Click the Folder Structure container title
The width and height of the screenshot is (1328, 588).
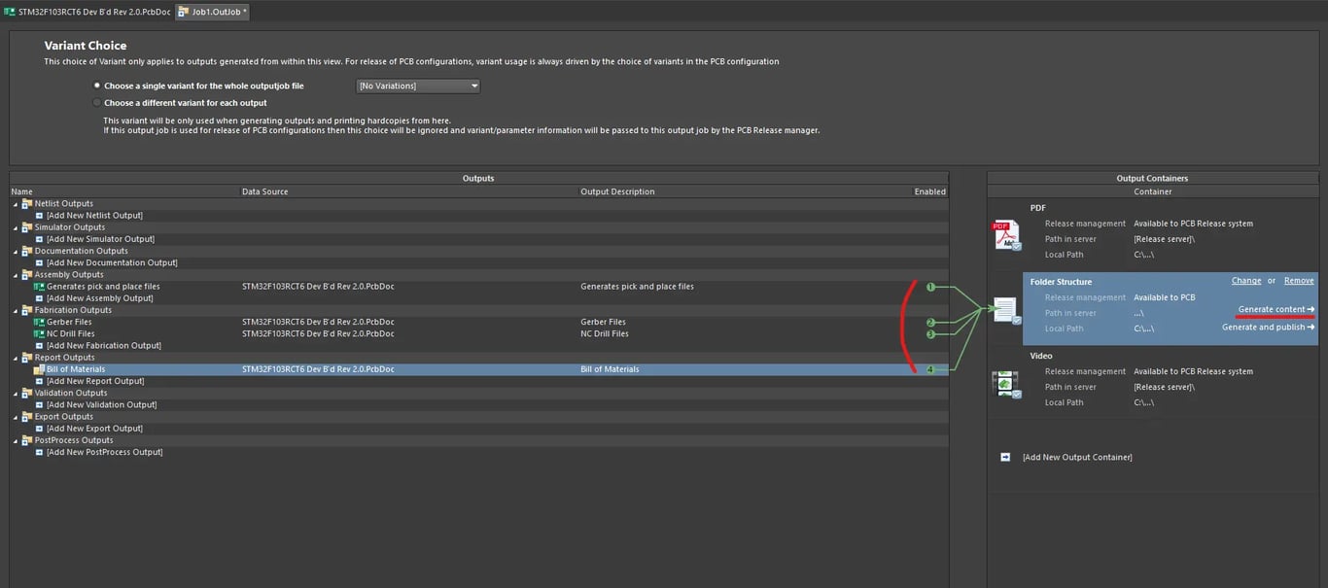[x=1061, y=282]
